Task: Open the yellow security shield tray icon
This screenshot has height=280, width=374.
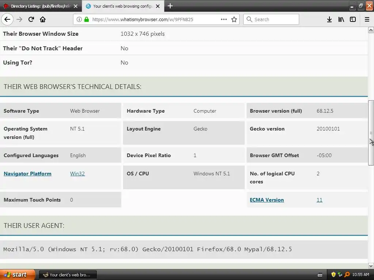Action: [333, 275]
